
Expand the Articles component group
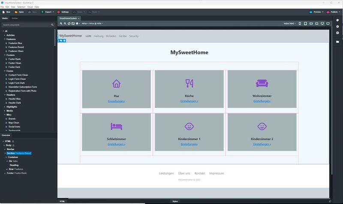pyautogui.click(x=5, y=35)
